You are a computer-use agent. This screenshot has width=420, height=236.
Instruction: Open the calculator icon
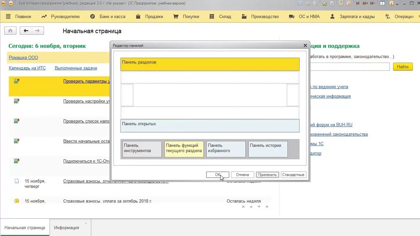coord(341,3)
